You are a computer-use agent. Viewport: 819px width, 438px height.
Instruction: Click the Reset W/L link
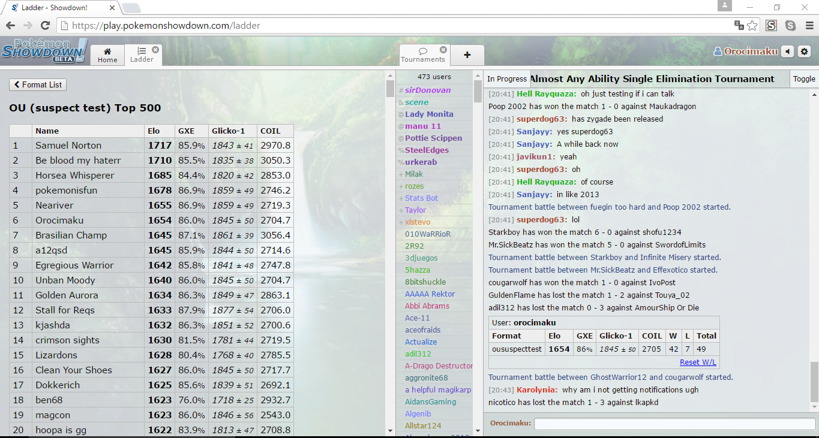(698, 363)
